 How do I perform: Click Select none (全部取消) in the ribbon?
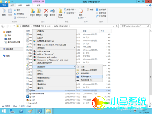[101, 13]
